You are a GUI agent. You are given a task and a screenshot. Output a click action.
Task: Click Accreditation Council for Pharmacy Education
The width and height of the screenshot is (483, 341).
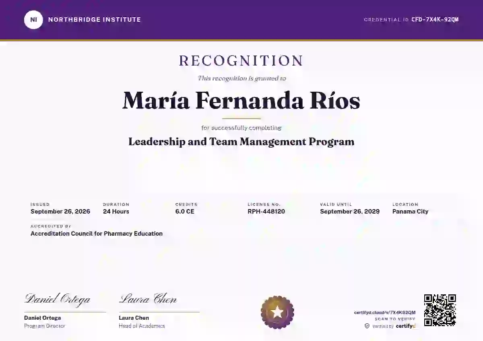click(x=97, y=234)
